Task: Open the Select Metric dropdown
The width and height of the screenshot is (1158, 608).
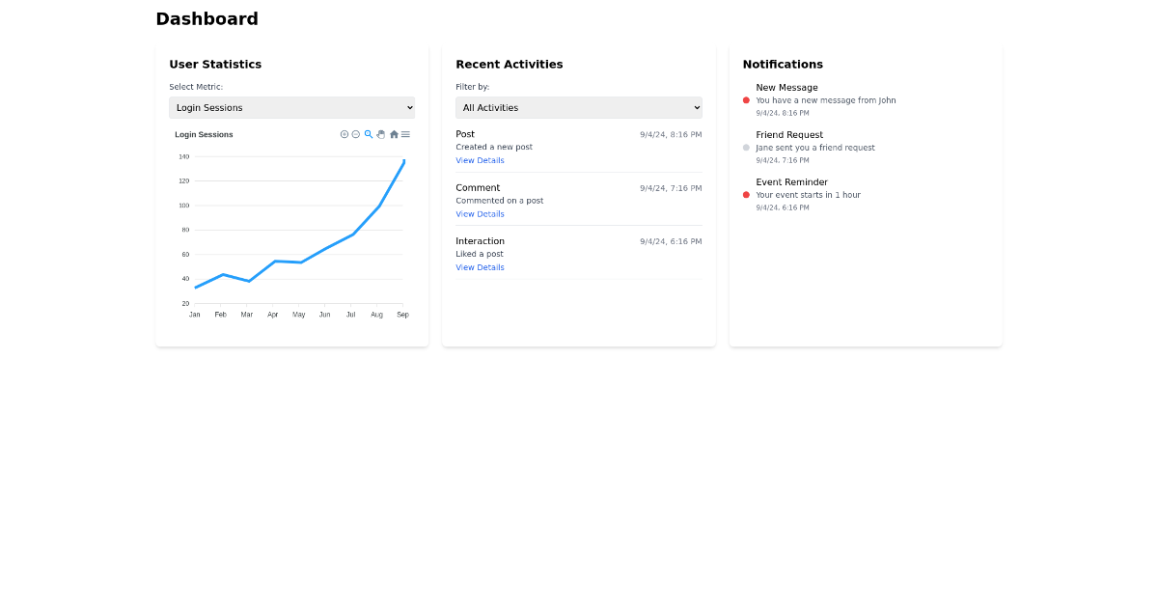Action: coord(291,107)
